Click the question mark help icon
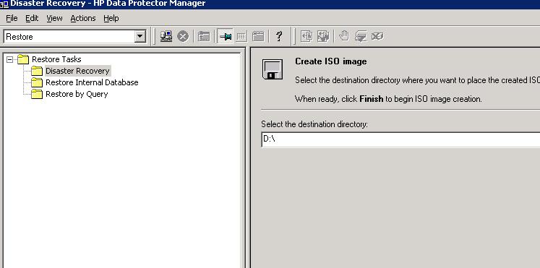The height and width of the screenshot is (268, 540). point(279,36)
